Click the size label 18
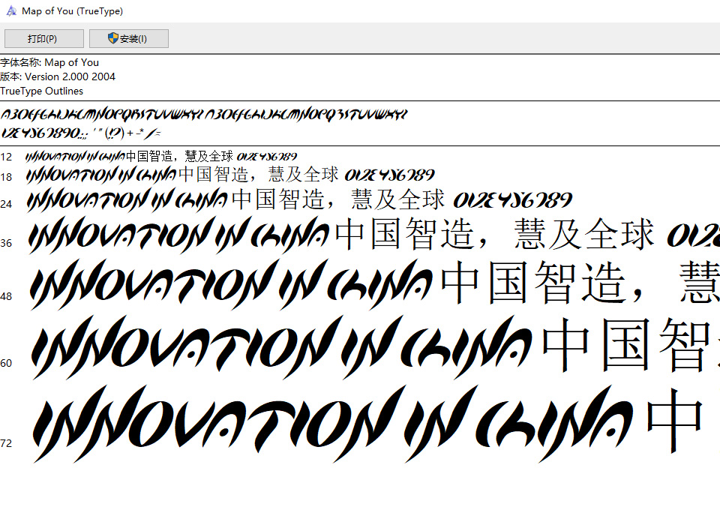Viewport: 720px width, 525px height. click(6, 177)
